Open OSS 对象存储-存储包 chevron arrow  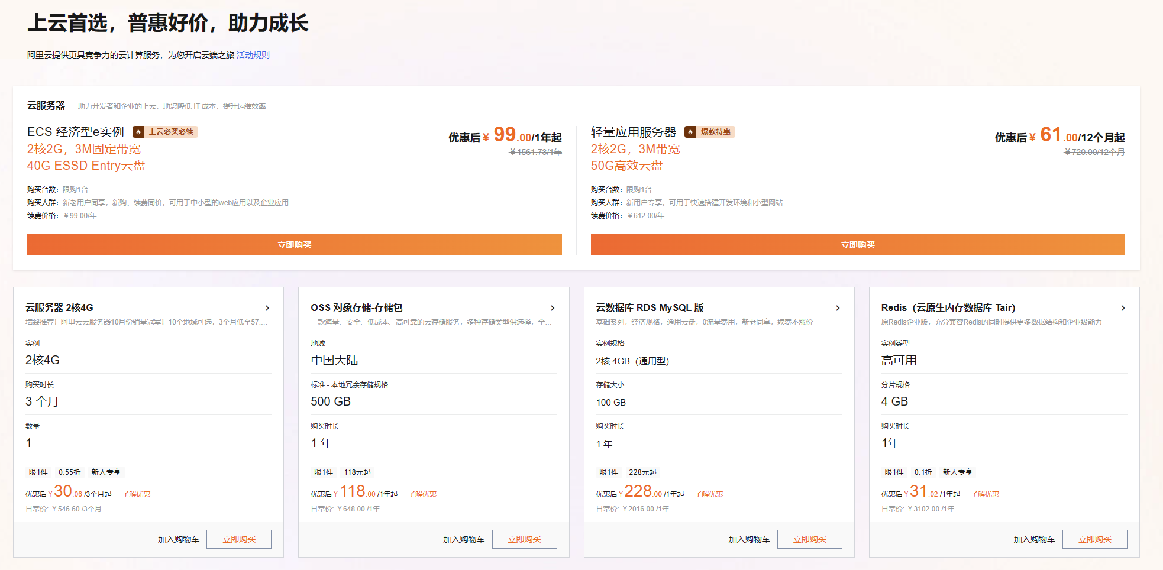click(553, 308)
